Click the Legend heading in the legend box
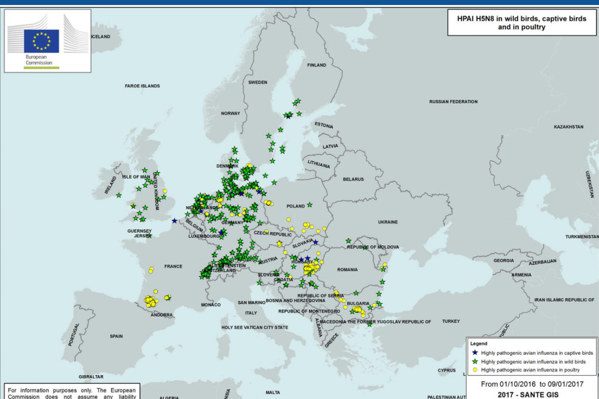The image size is (599, 399). (x=479, y=344)
